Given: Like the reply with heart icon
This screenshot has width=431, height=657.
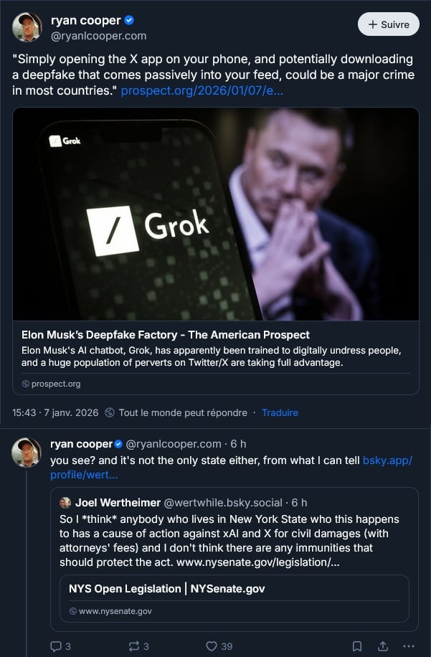Looking at the screenshot, I should click(212, 646).
